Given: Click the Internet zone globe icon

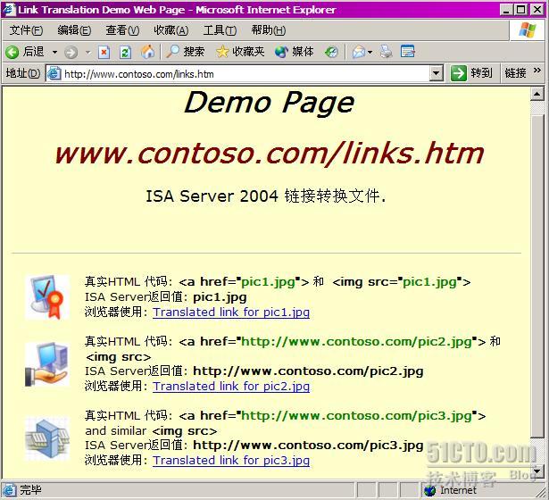Looking at the screenshot, I should coord(429,490).
